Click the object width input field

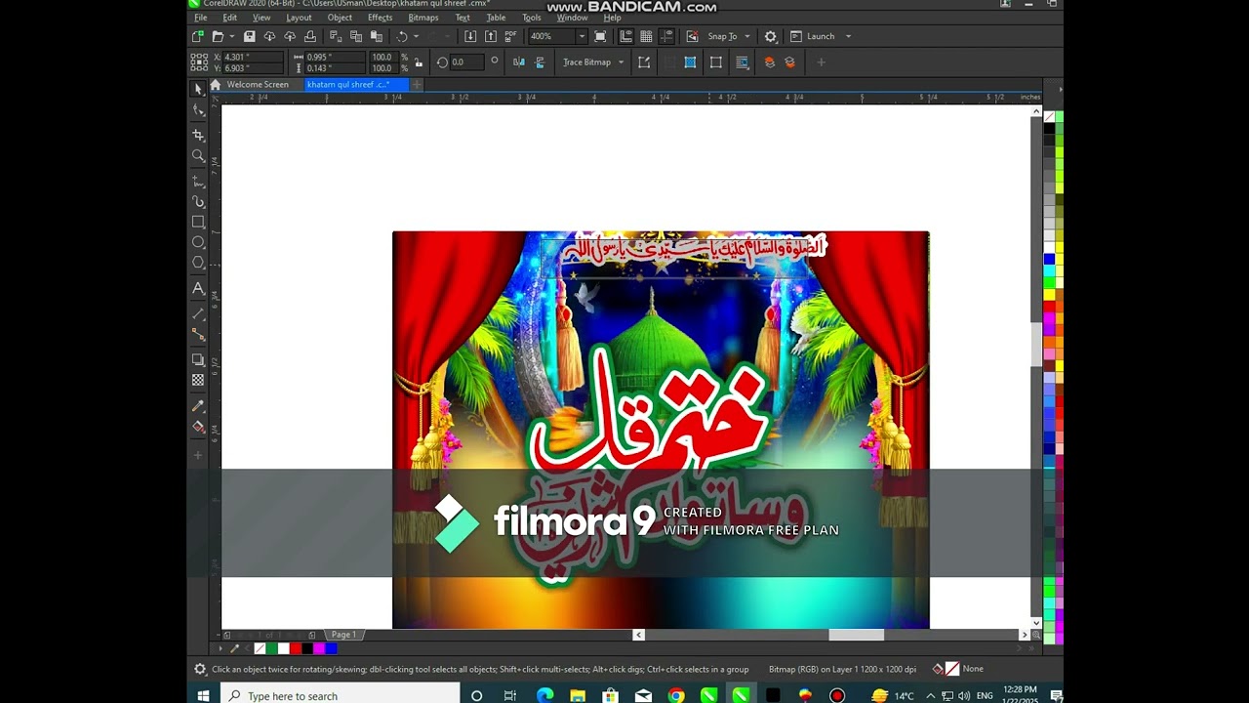[334, 57]
